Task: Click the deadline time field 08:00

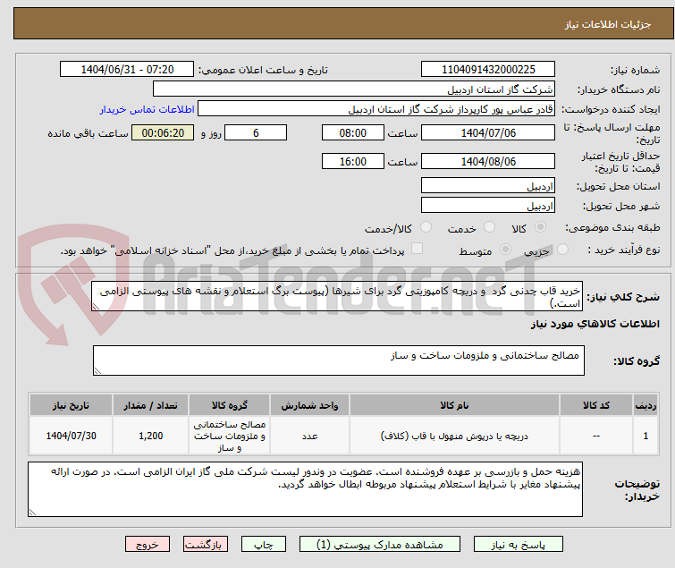Action: 353,132
